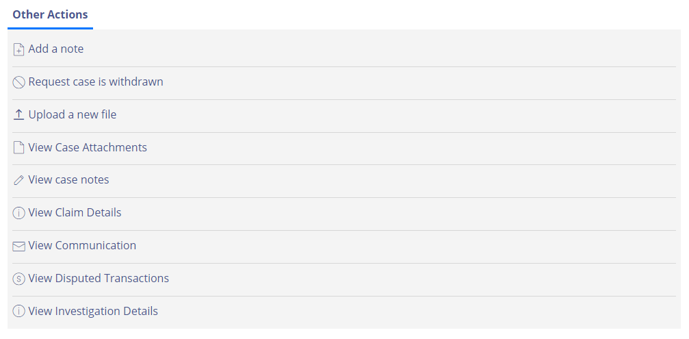The width and height of the screenshot is (689, 339).
Task: Click the blank page icon for Case Attachments
Action: tap(18, 147)
